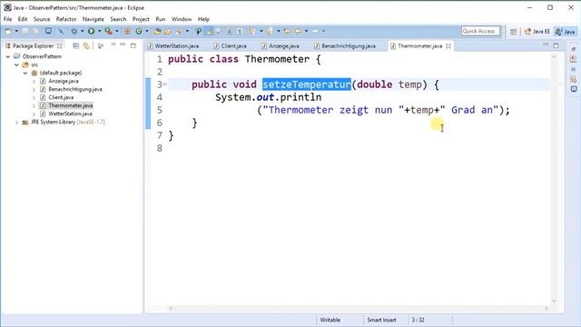Open the New Java Class dropdown arrow
The width and height of the screenshot is (581, 327).
coord(147,32)
